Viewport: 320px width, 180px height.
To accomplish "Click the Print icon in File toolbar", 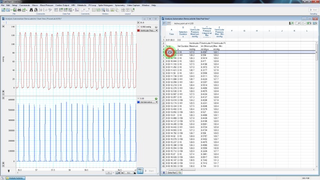I will pos(19,10).
